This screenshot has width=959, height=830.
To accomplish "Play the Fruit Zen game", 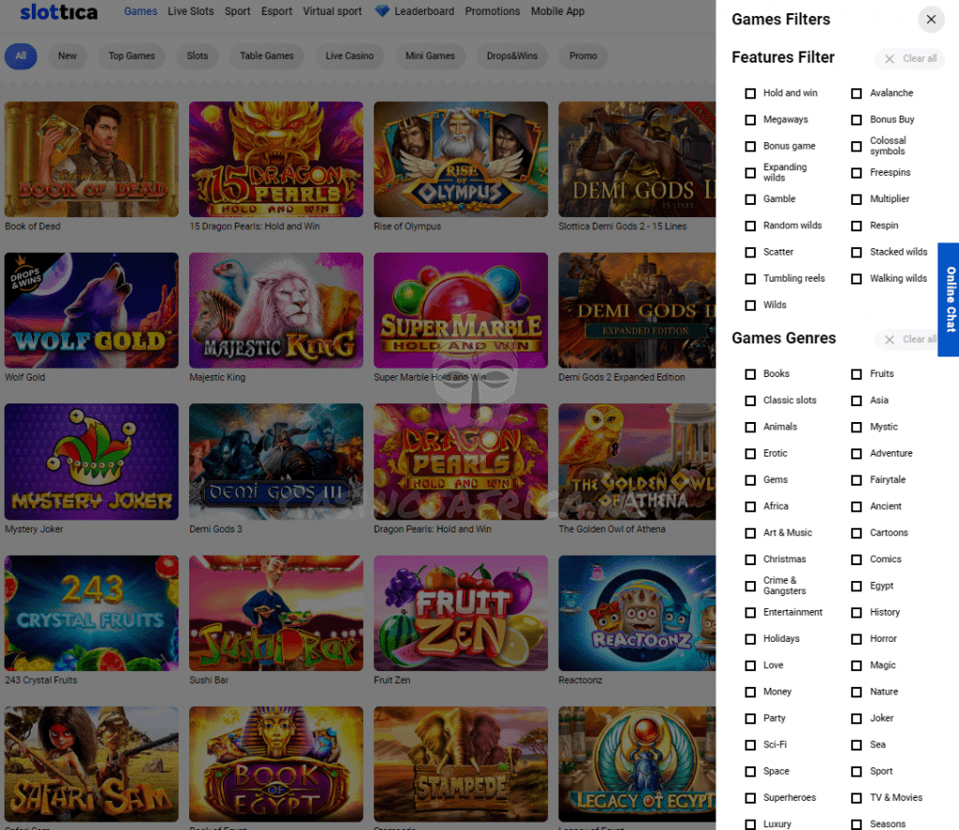I will coord(461,613).
